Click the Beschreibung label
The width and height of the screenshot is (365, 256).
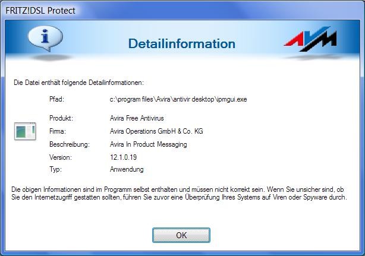(69, 144)
